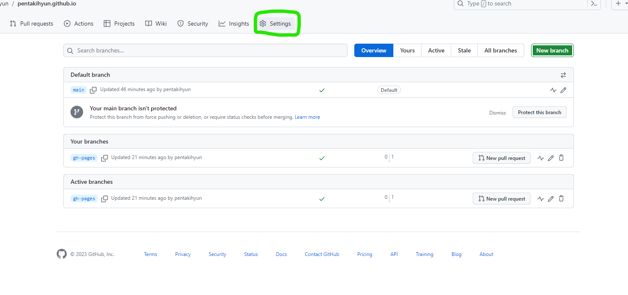628x295 pixels.
Task: Copy the main branch name
Action: pos(93,90)
